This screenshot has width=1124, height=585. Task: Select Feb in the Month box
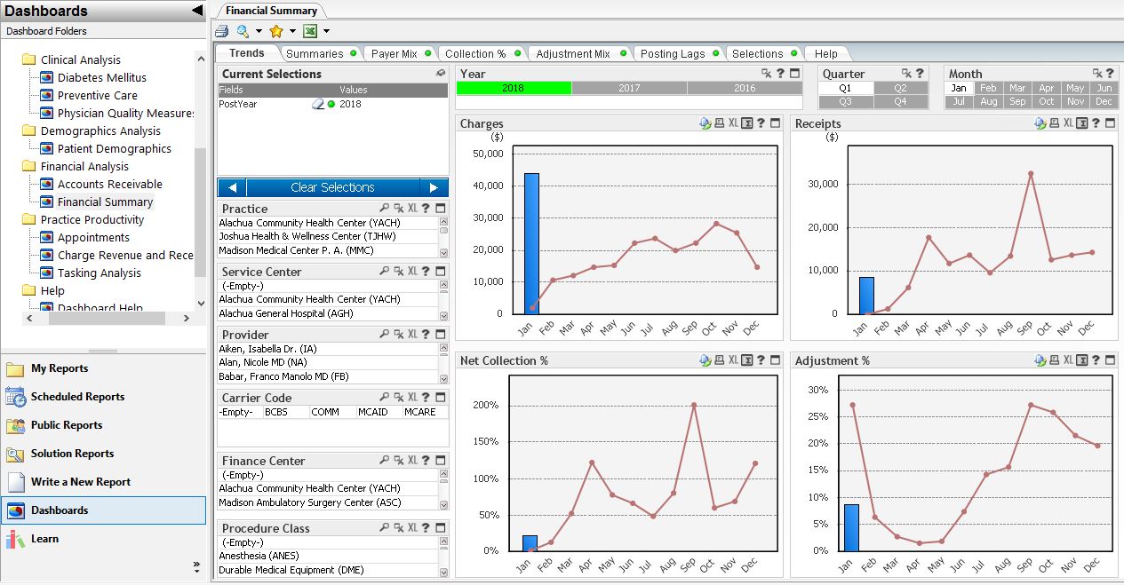tap(988, 88)
